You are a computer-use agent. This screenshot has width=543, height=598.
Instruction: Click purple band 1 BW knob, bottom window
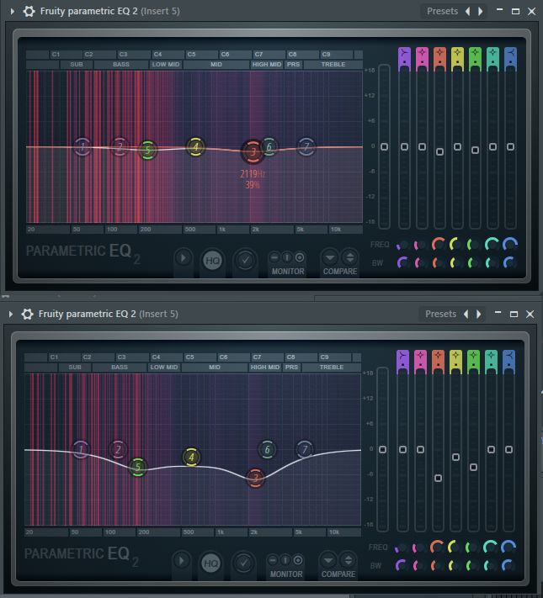402,565
